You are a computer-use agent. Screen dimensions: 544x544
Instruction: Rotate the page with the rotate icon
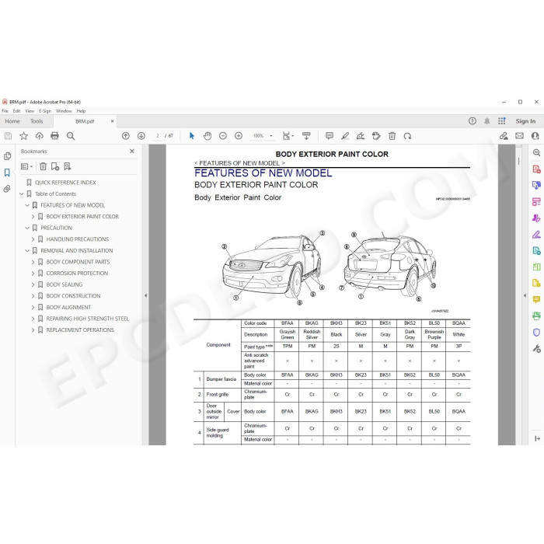point(408,136)
